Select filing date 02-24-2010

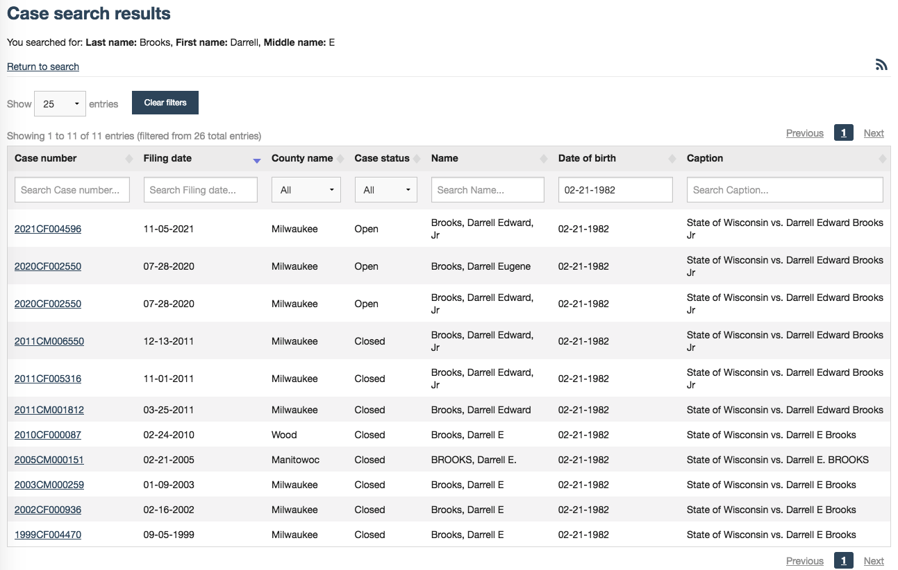tap(169, 435)
